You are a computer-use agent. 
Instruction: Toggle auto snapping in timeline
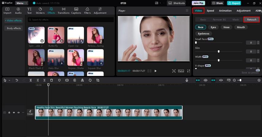[205, 80]
